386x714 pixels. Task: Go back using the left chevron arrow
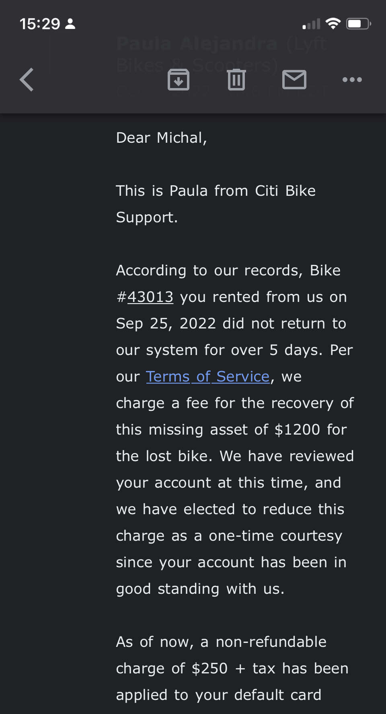27,80
